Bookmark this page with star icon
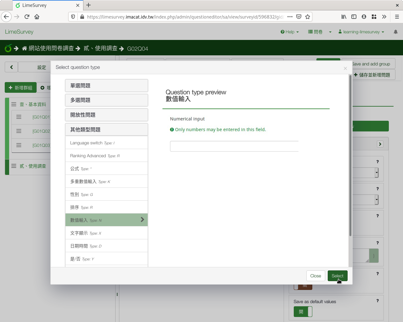 (308, 17)
